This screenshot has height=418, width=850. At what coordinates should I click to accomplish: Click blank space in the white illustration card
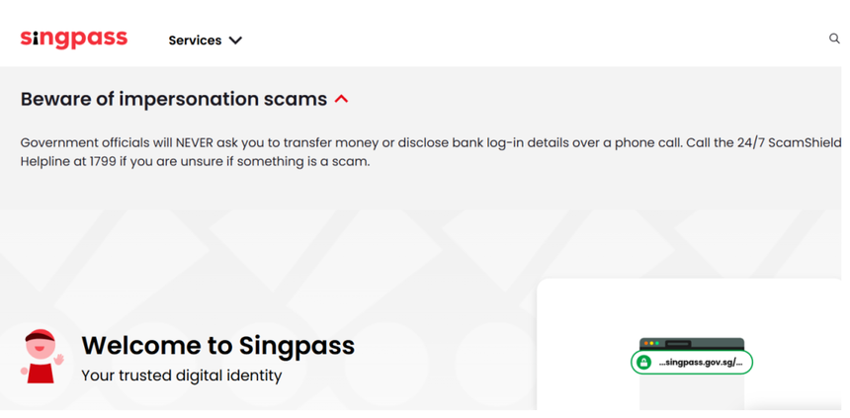[593, 316]
